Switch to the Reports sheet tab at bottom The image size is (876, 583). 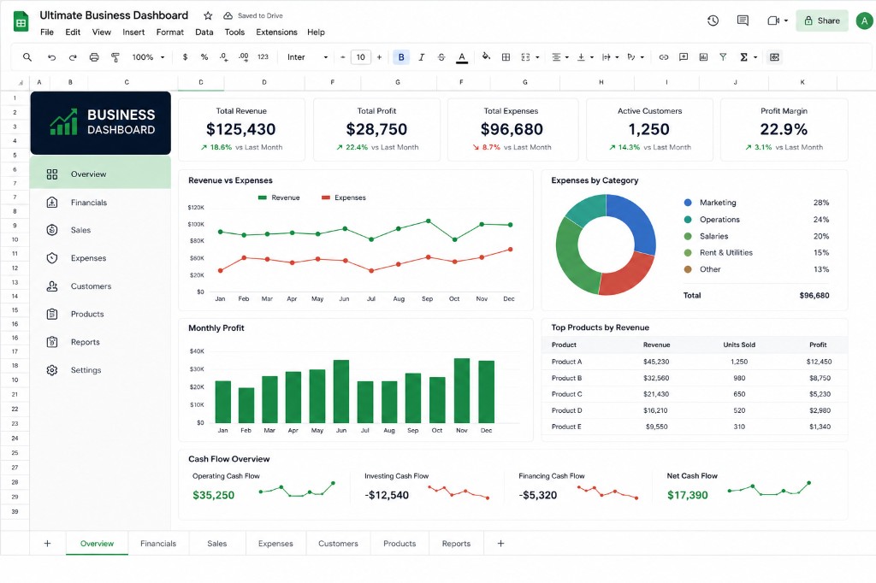[x=456, y=544]
